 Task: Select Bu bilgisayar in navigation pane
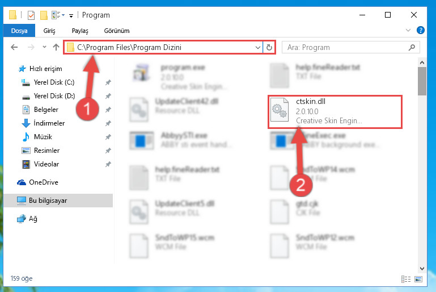[x=48, y=201]
